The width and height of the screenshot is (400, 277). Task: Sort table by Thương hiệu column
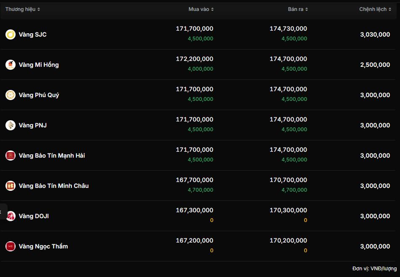[23, 9]
